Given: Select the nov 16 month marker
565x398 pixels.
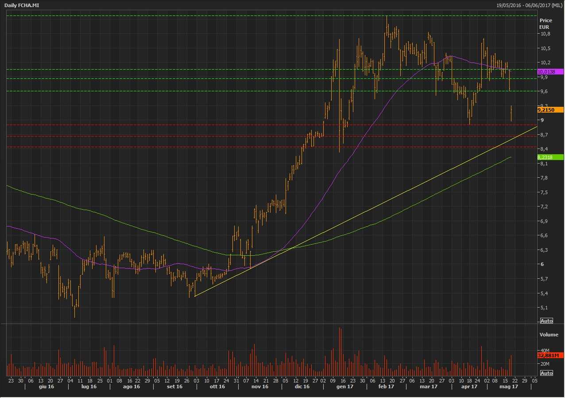Looking at the screenshot, I should pos(259,387).
